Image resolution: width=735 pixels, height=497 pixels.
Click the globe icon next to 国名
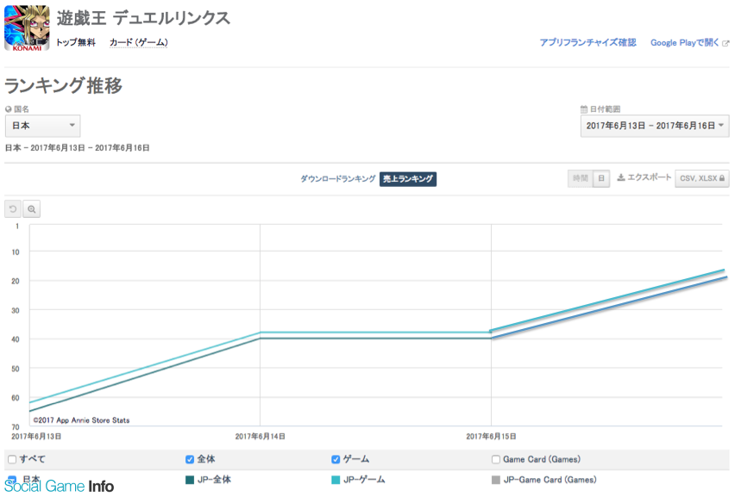click(x=8, y=109)
